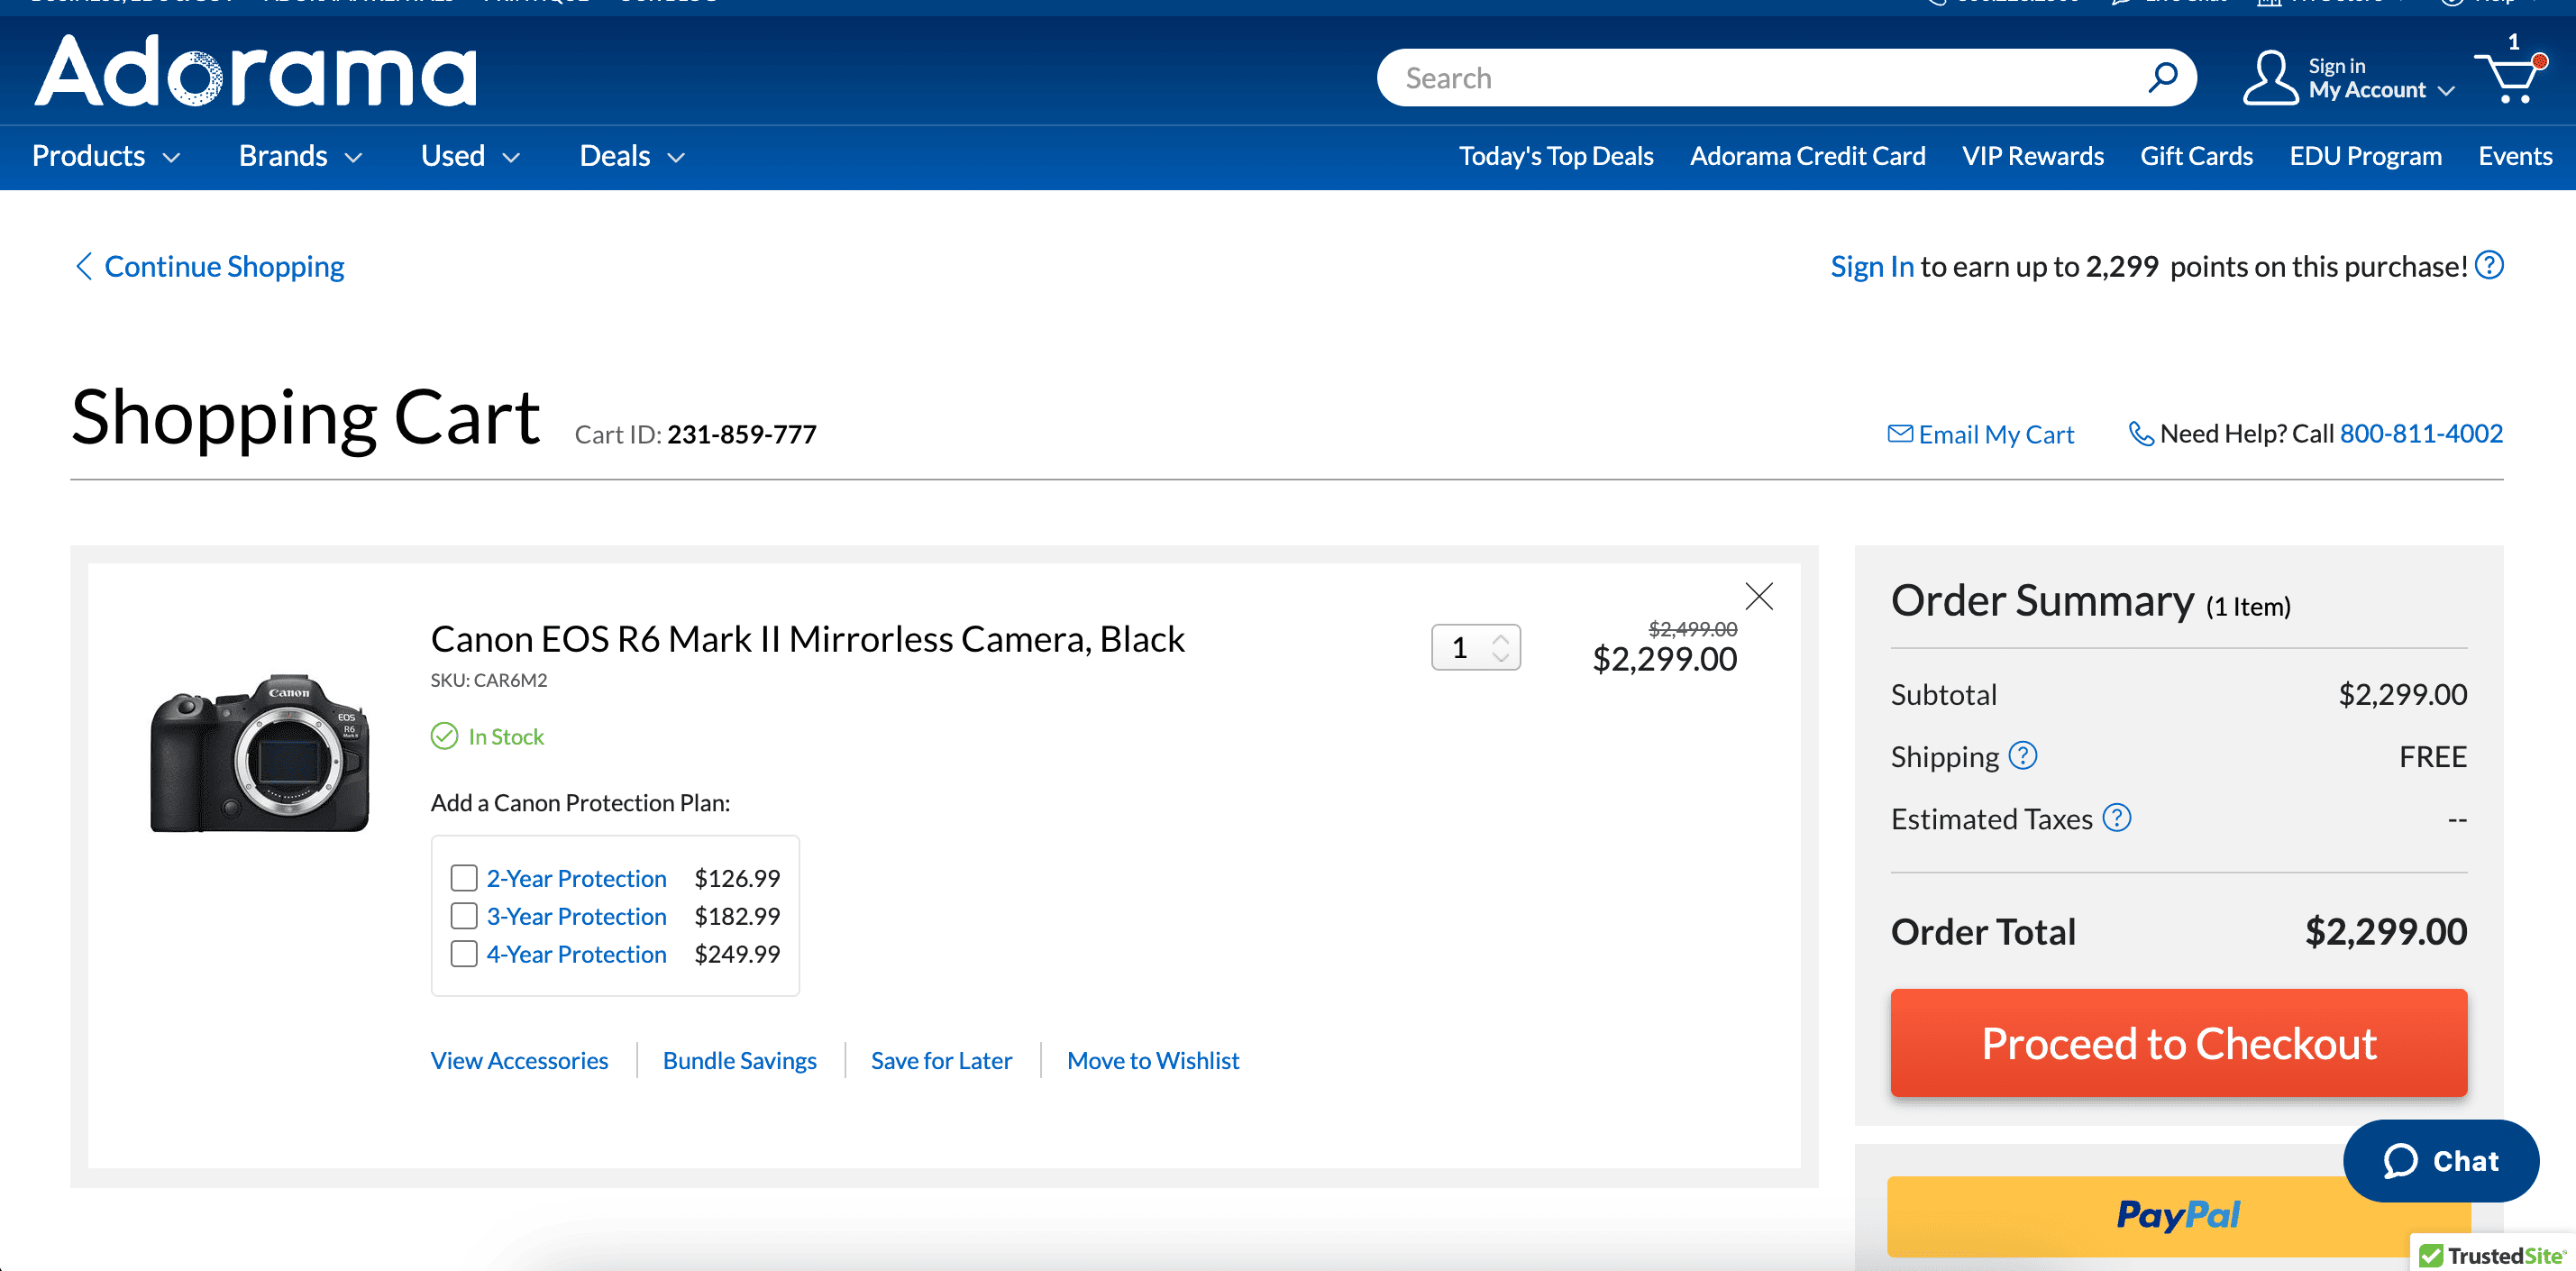Select the 4-Year Protection checkbox

[x=463, y=954]
